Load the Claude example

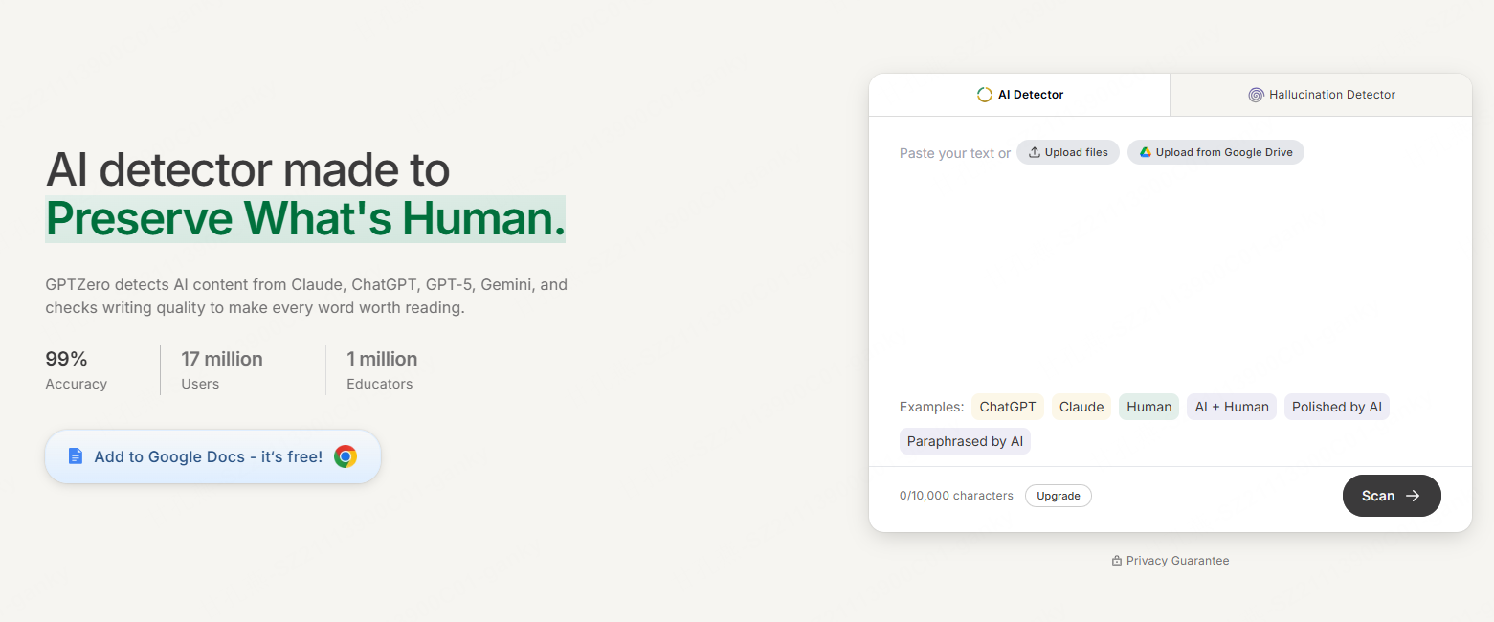click(1081, 407)
